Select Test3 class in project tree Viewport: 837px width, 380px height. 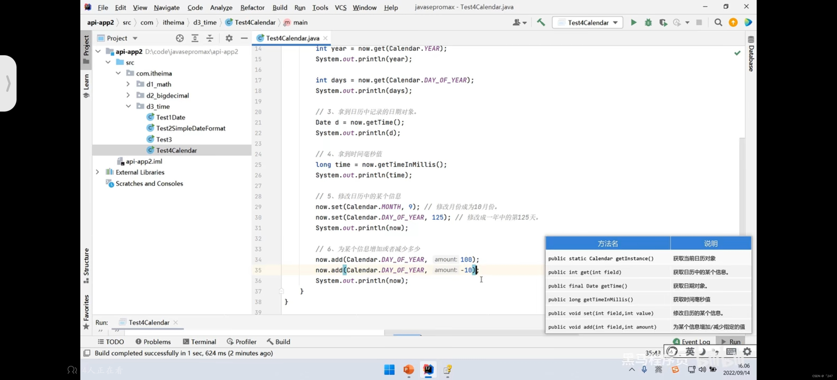point(164,139)
